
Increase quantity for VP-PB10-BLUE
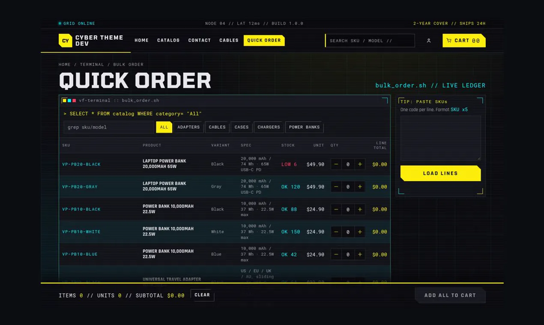click(360, 254)
